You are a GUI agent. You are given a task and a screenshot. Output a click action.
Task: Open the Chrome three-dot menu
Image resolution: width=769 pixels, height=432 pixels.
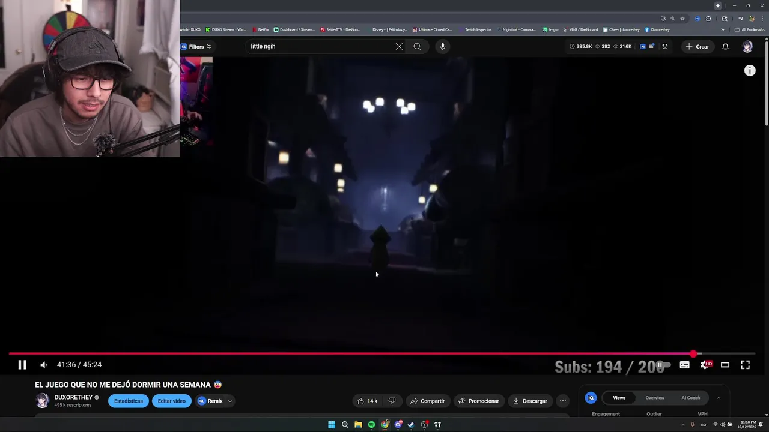pyautogui.click(x=762, y=19)
